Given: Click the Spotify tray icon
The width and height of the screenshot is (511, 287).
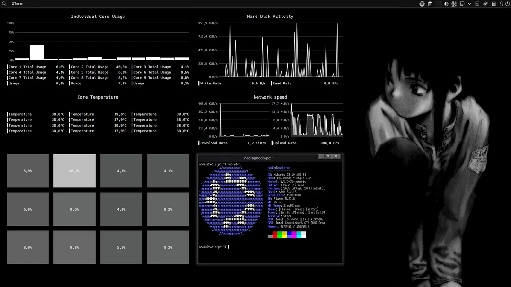Looking at the screenshot, I should coord(422,4).
